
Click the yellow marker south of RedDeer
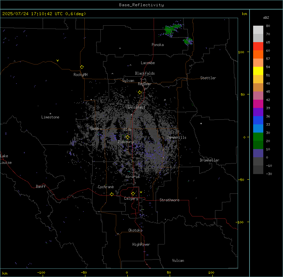click(x=140, y=92)
